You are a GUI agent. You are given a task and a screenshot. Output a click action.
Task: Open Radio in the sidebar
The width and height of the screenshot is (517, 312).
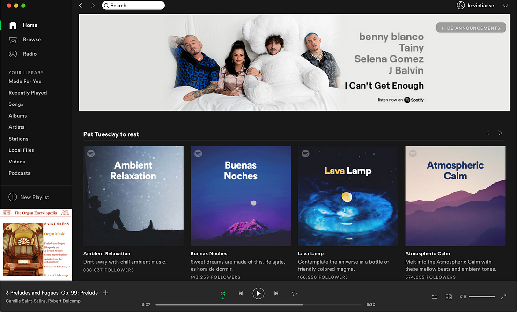[x=30, y=54]
